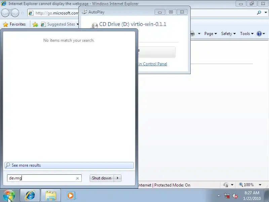Image resolution: width=269 pixels, height=202 pixels.
Task: Open Suggested Sites
Action: point(60,24)
